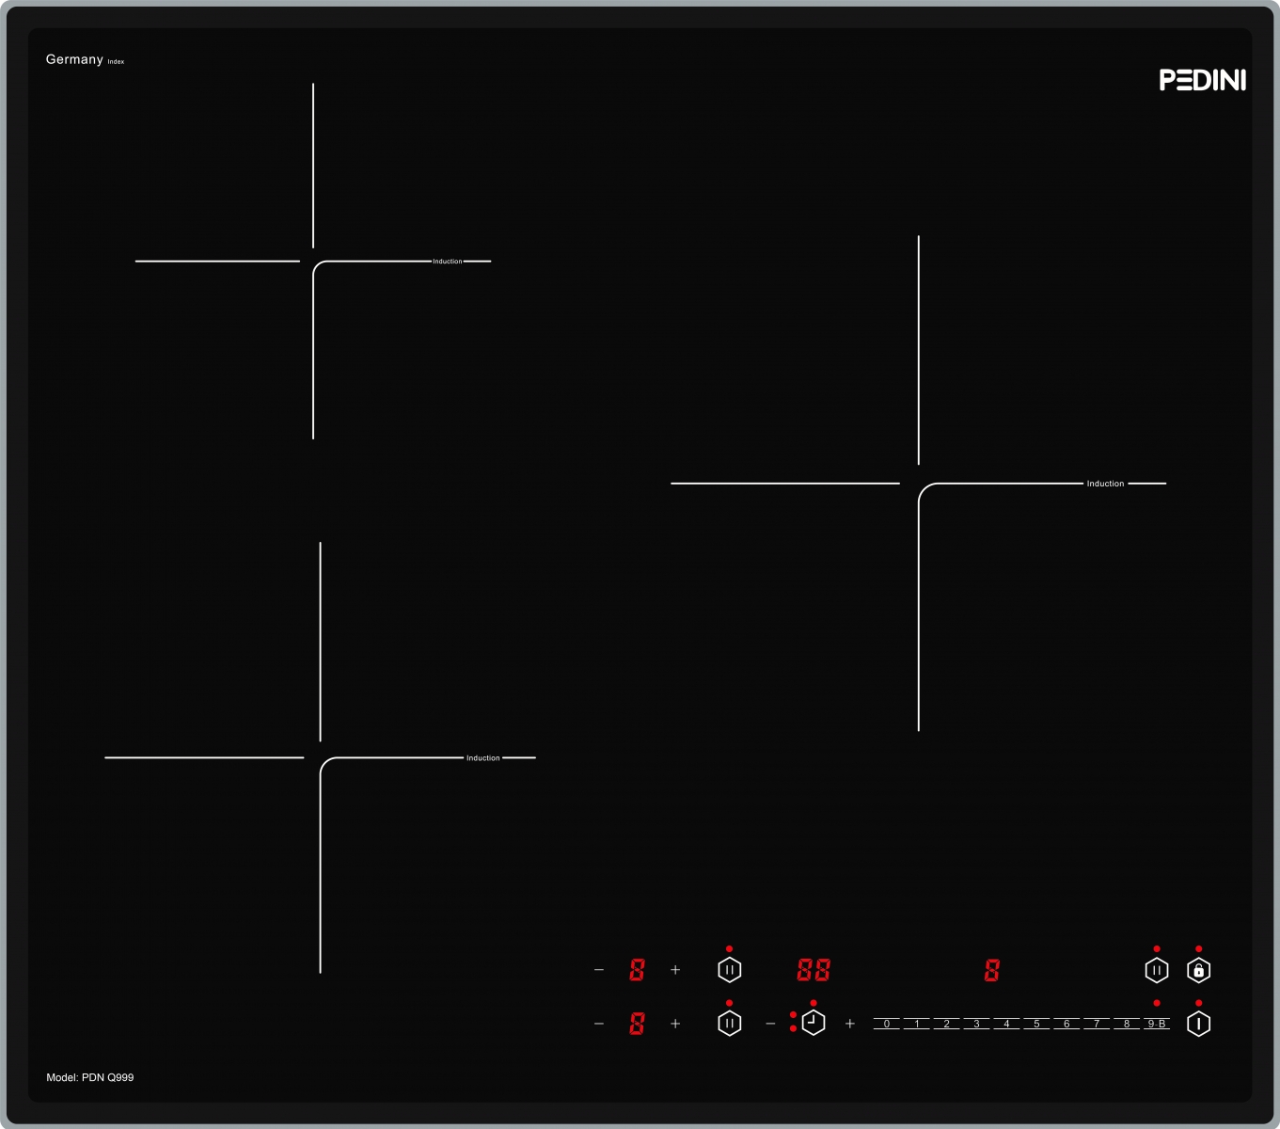This screenshot has width=1280, height=1129.
Task: Set power slider to level 8
Action: click(x=1127, y=1024)
